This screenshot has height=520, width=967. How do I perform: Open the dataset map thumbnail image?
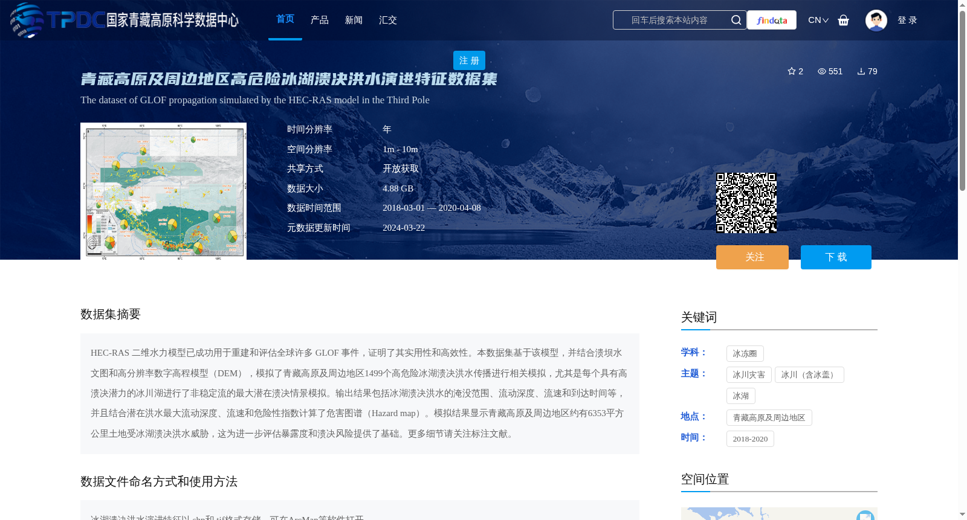(x=163, y=191)
